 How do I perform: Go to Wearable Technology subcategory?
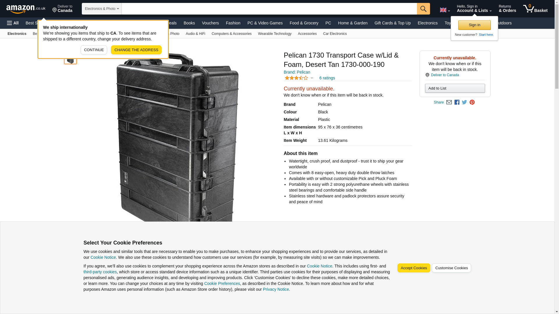275,34
